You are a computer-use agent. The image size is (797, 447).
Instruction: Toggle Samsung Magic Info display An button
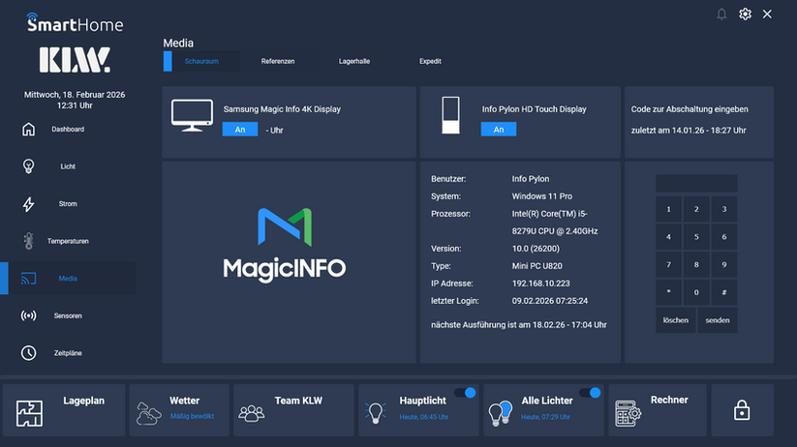240,130
